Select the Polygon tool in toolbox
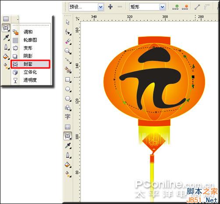 pos(68,98)
